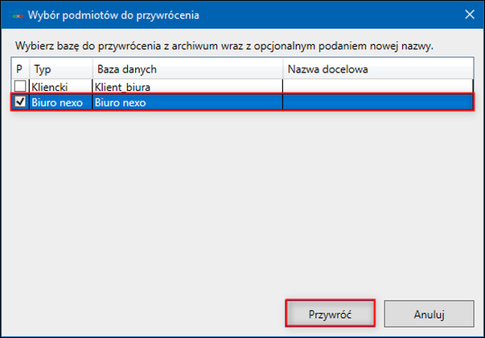485x338 pixels.
Task: Click the instruction text above the table
Action: (x=224, y=46)
